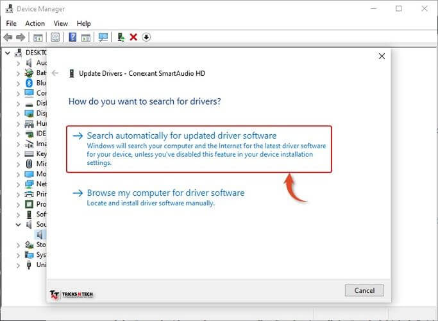Expand the Network adapters category

coord(18,184)
